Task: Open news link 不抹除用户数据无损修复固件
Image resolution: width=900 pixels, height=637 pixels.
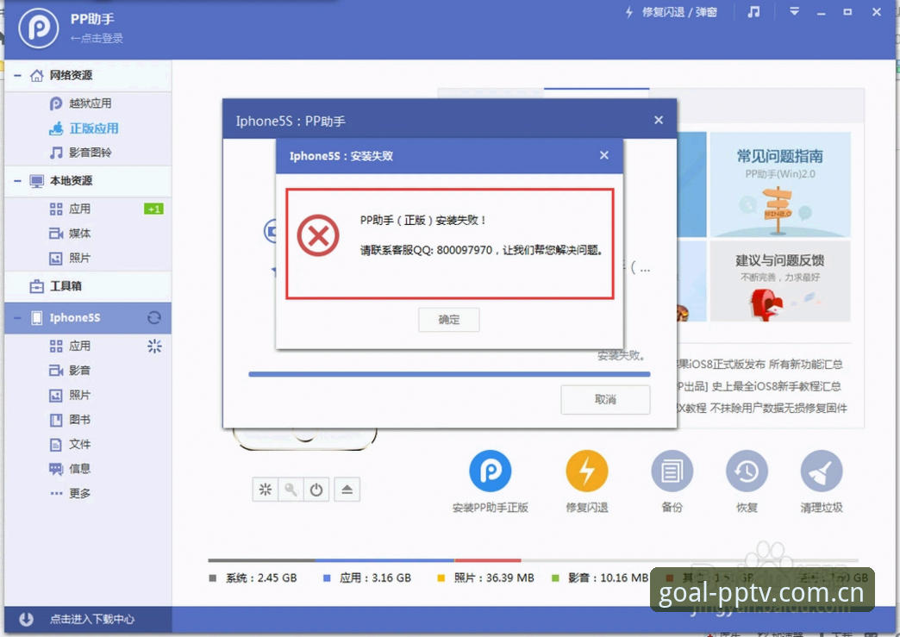Action: tap(762, 408)
